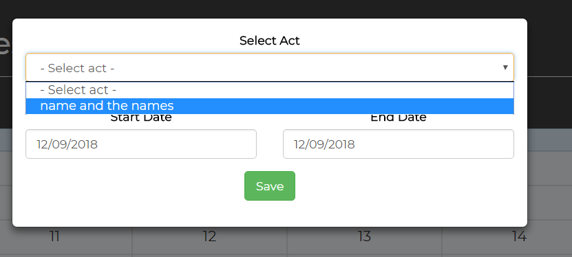Click the partially hidden page heading at left
This screenshot has height=257, width=572.
coord(4,47)
